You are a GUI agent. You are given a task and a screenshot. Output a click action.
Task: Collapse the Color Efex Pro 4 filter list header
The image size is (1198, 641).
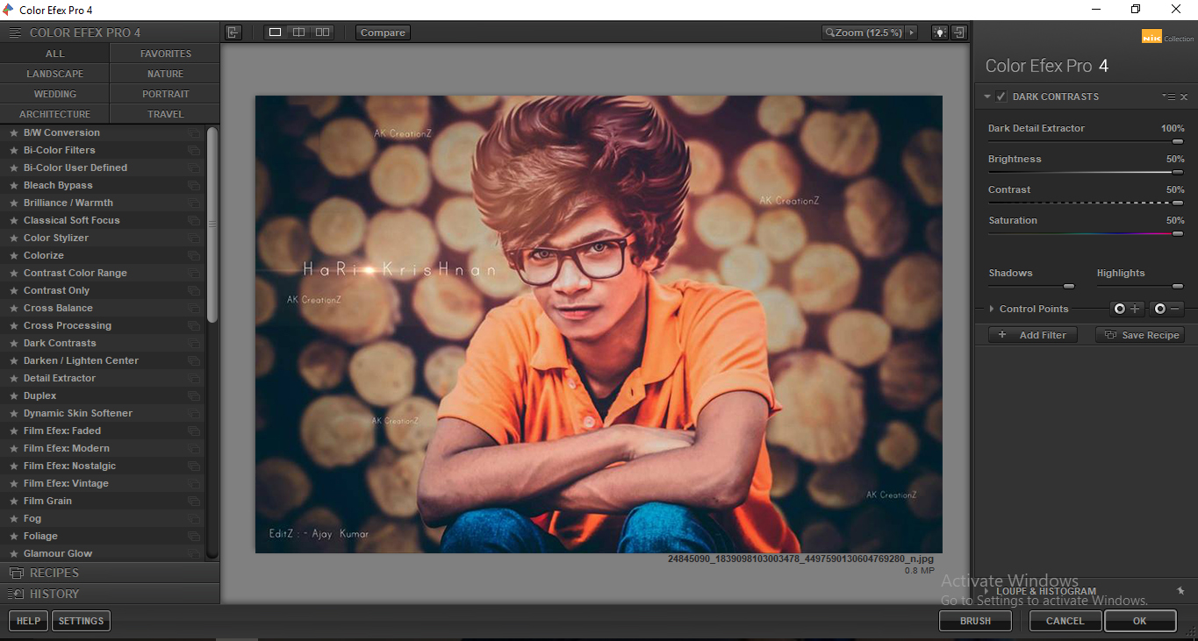(110, 32)
